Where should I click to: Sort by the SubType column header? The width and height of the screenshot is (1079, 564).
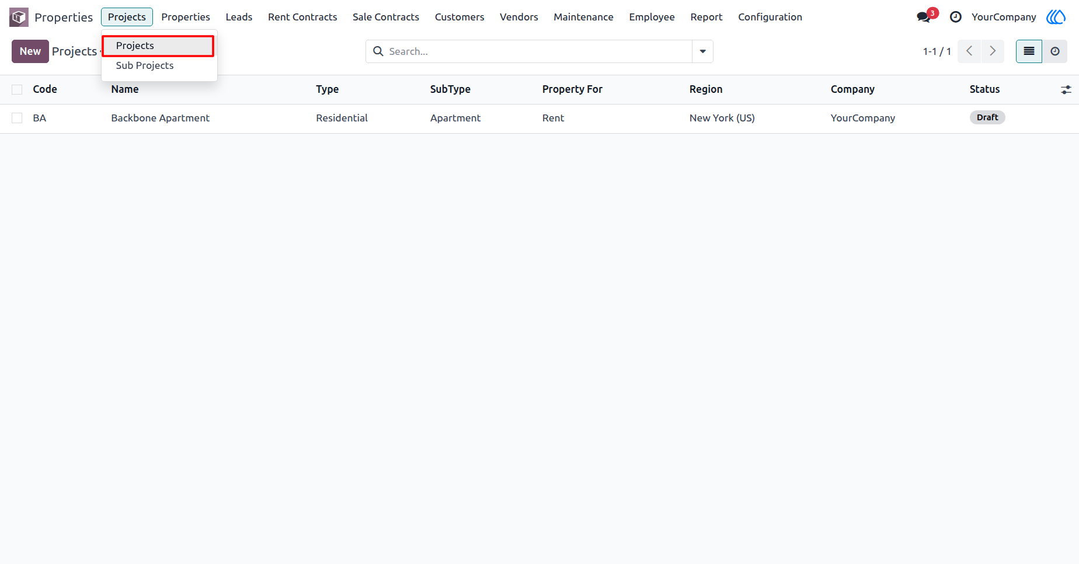pos(450,89)
